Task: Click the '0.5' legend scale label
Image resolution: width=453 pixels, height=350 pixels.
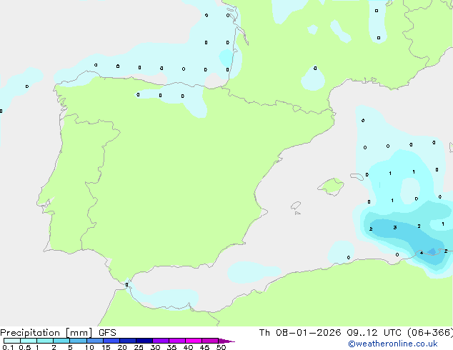Action: (x=25, y=347)
